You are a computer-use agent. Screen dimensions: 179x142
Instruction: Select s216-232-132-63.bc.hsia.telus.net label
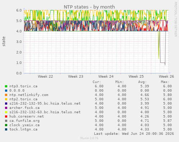pos(45,112)
